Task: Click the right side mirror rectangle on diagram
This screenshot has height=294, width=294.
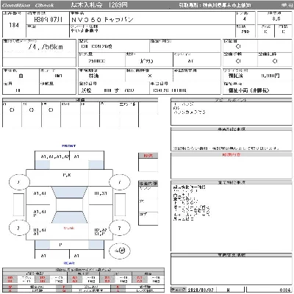Action: point(120,204)
